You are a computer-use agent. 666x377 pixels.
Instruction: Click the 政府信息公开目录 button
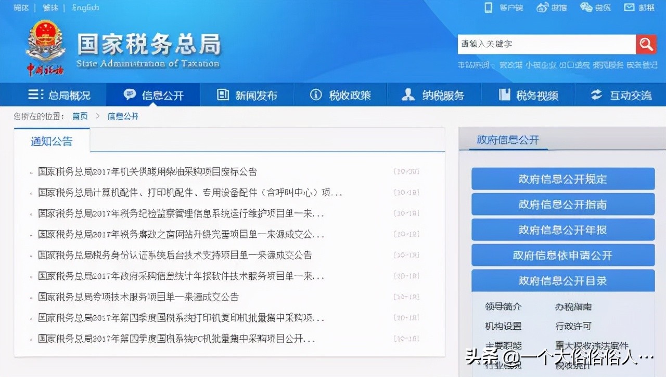pyautogui.click(x=562, y=280)
